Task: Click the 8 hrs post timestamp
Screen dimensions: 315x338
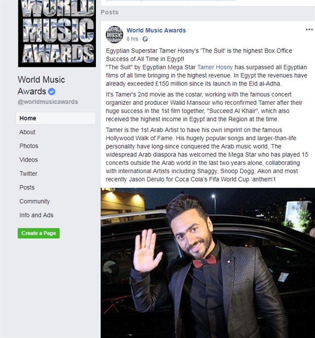Action: pyautogui.click(x=132, y=39)
